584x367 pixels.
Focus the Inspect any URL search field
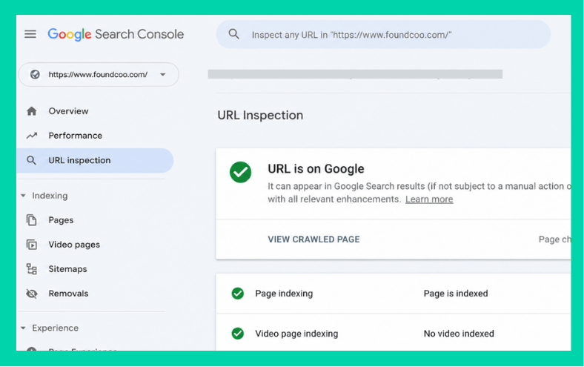click(383, 34)
